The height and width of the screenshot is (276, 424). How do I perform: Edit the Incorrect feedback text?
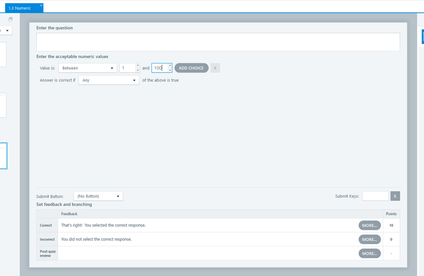click(x=96, y=239)
